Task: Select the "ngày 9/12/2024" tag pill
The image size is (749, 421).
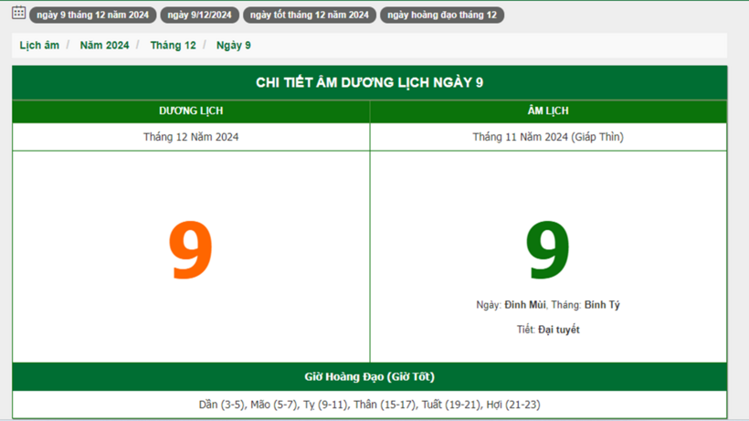Action: [199, 16]
